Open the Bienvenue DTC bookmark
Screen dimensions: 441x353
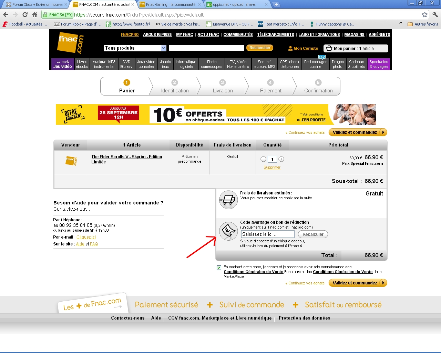229,24
